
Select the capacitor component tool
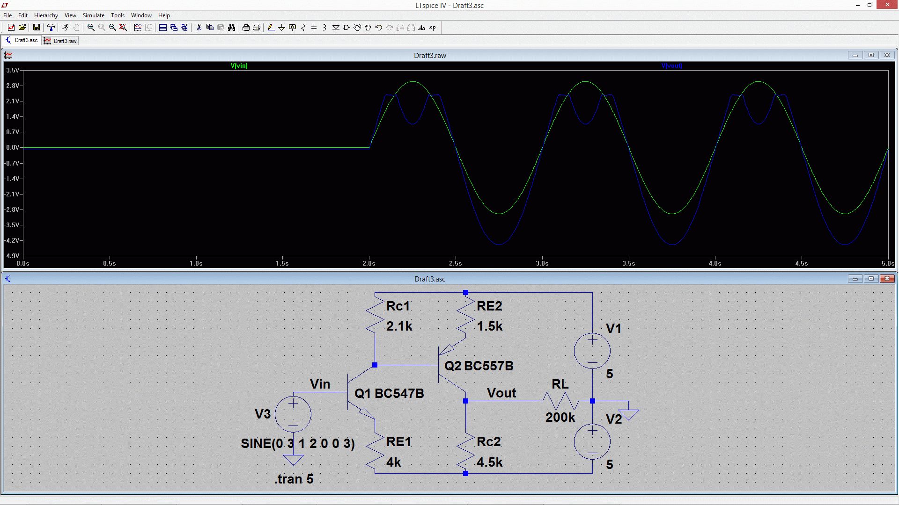click(314, 28)
